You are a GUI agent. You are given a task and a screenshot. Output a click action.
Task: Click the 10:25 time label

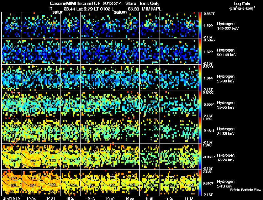pyautogui.click(x=31, y=198)
